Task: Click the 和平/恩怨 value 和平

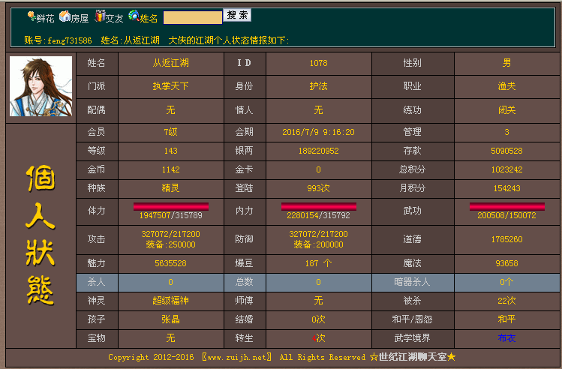Action: point(506,319)
